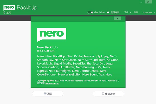This screenshot has width=156, height=104.
Task: Click the restore disc icon
Action: [x=45, y=94]
